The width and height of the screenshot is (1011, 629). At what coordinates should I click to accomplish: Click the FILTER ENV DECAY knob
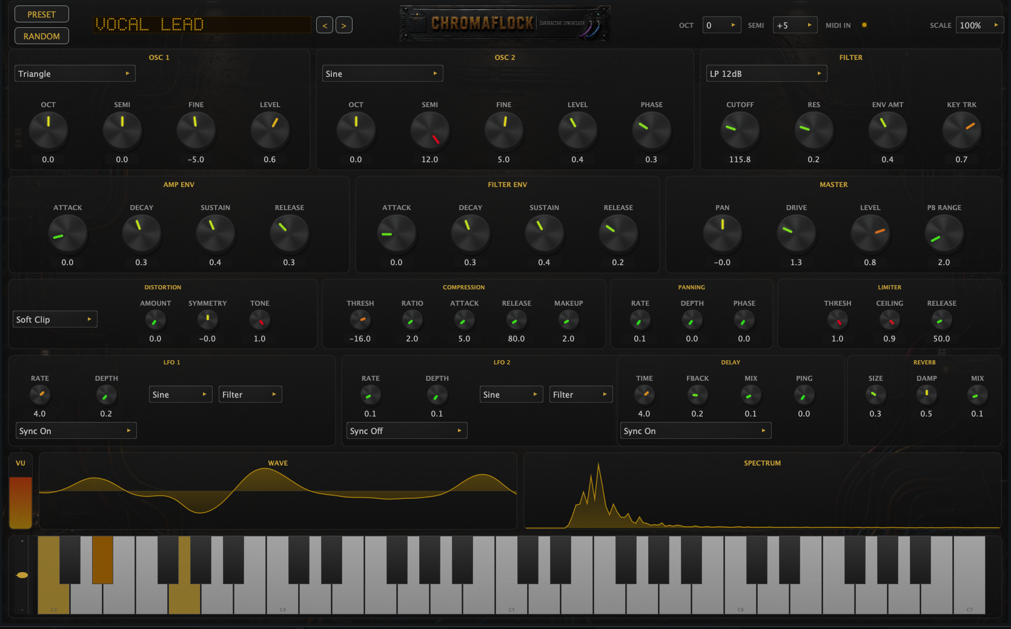coord(471,233)
